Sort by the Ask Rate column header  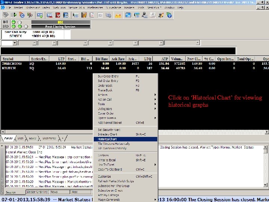click(118, 59)
